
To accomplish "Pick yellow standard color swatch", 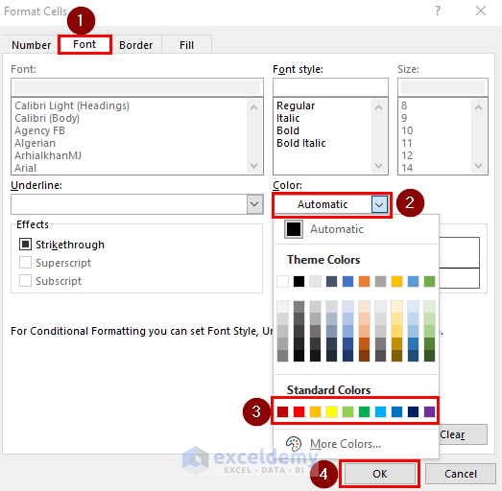I will tap(332, 411).
